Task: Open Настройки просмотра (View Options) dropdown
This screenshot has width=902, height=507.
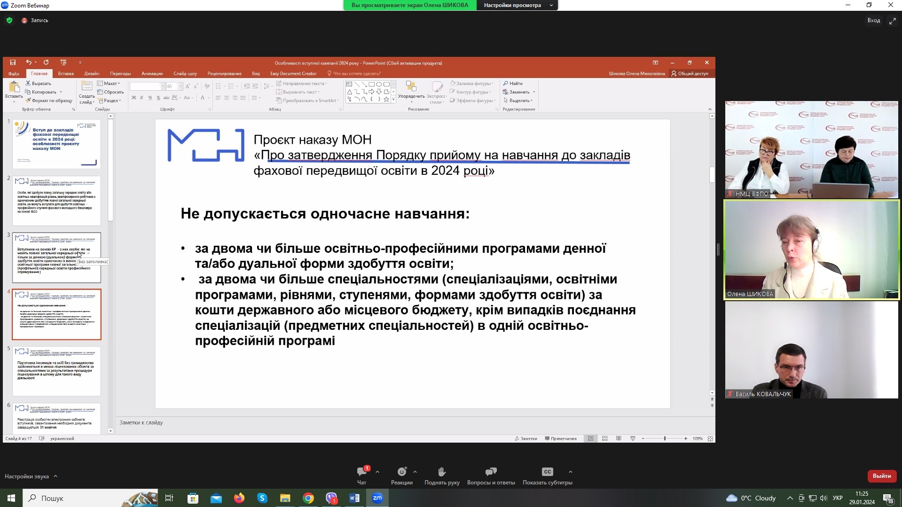Action: (518, 5)
